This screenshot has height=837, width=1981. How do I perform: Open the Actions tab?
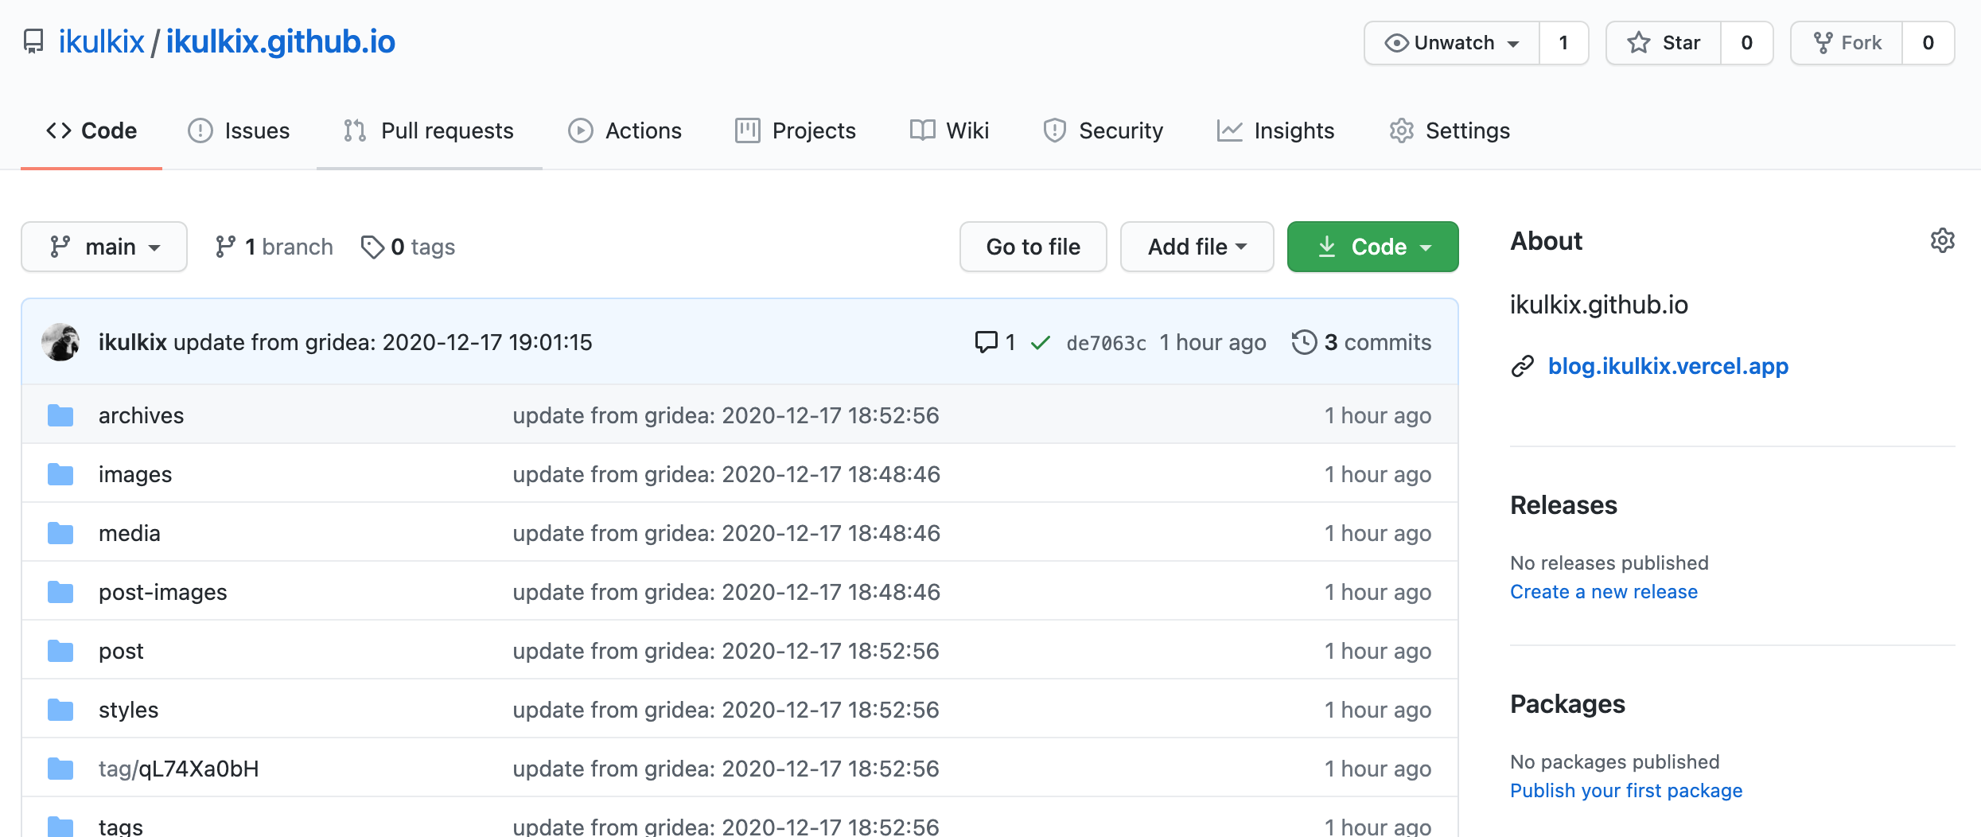pyautogui.click(x=625, y=130)
